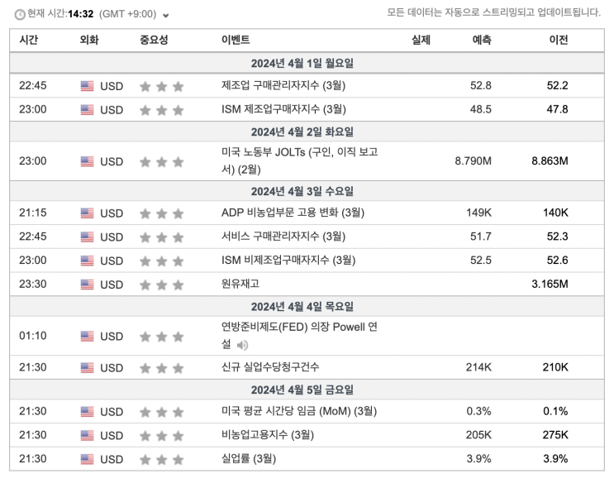Click the US flag on the 22:45 제조업 구매관리자지수 row
Viewport: 614px width, 483px height.
87,86
